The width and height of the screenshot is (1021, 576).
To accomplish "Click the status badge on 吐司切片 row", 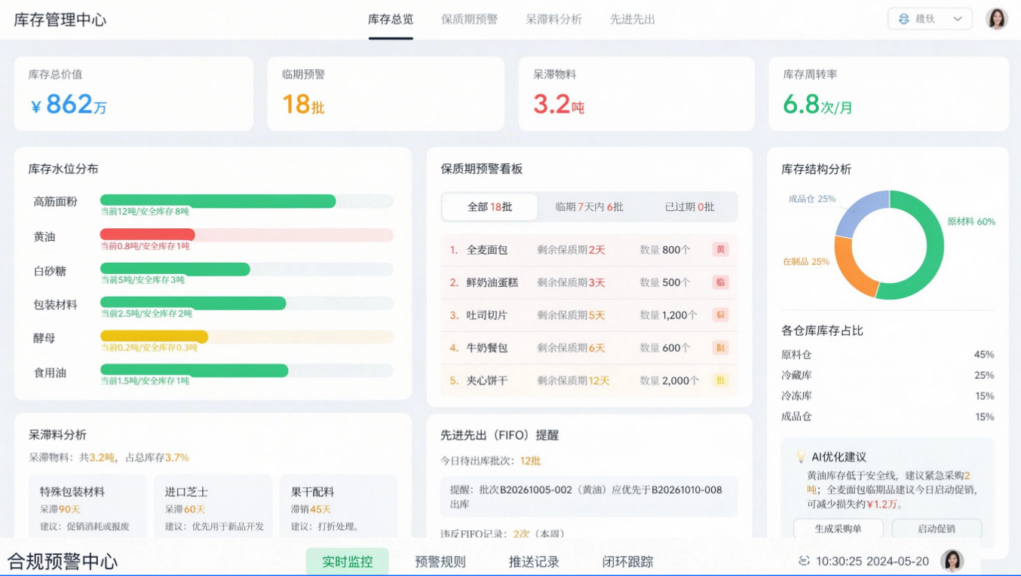I will point(721,315).
